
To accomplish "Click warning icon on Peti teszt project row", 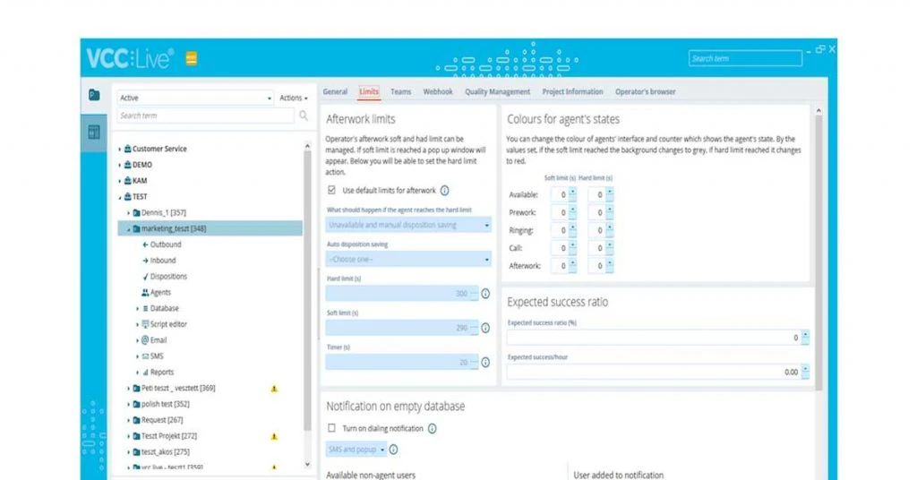I will 274,389.
